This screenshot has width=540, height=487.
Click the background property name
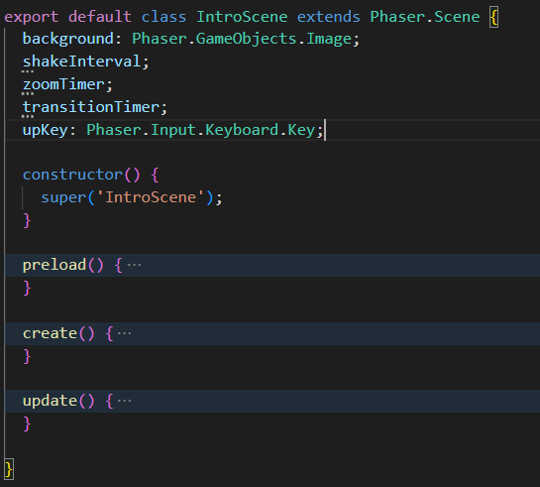[67, 39]
